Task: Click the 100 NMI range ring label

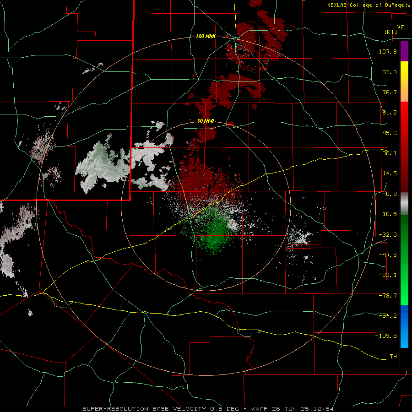Action: (206, 36)
